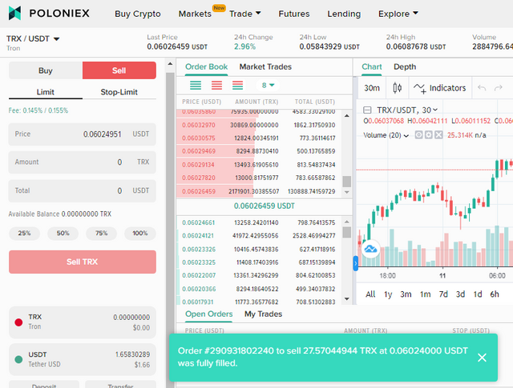Screen dimensions: 513x388
Task: Click the green USDT coin icon
Action: coord(18,359)
